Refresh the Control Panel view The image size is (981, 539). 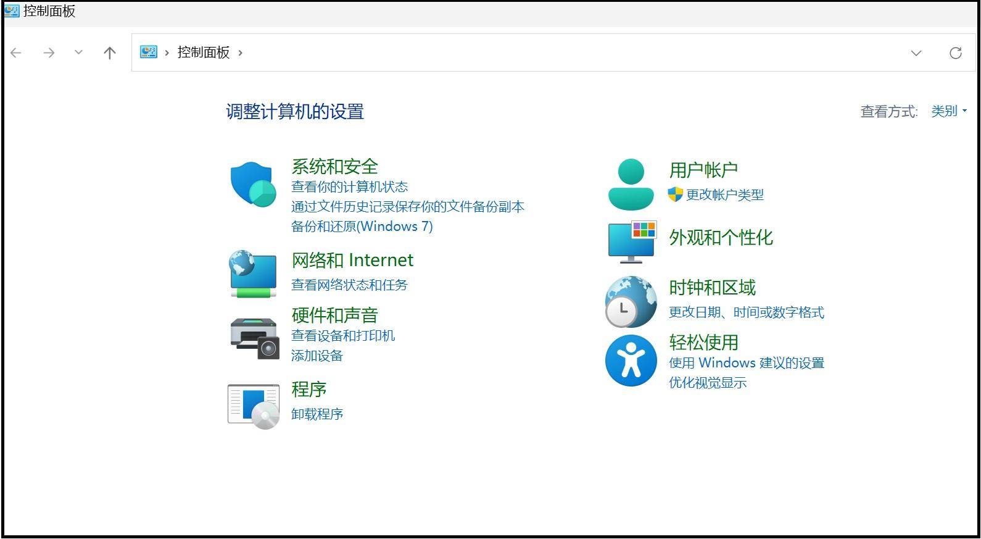[956, 52]
